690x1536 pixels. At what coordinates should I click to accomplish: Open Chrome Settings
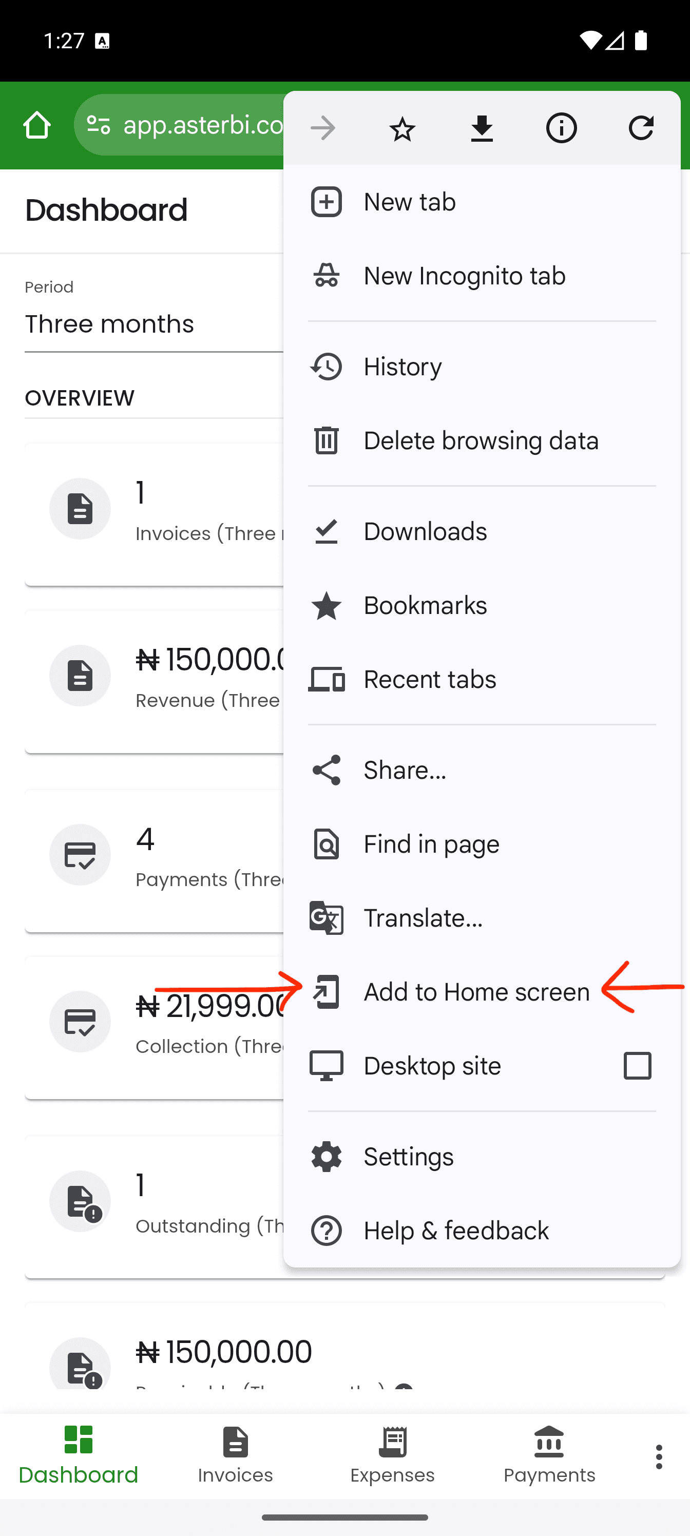coord(408,1156)
